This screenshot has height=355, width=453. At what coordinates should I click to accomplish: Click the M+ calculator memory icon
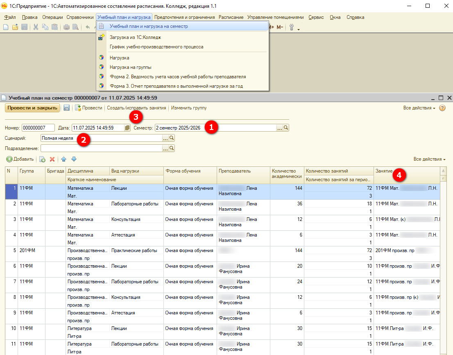(x=272, y=27)
